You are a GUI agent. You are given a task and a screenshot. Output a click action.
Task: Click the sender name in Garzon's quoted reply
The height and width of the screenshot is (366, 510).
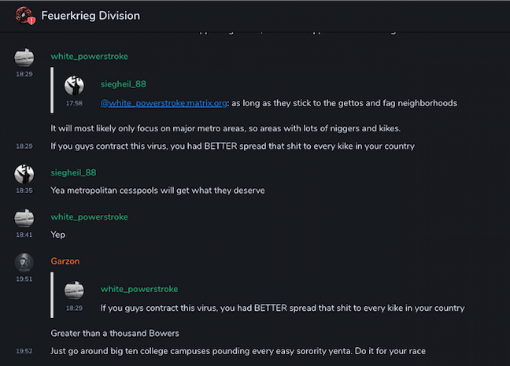[139, 289]
